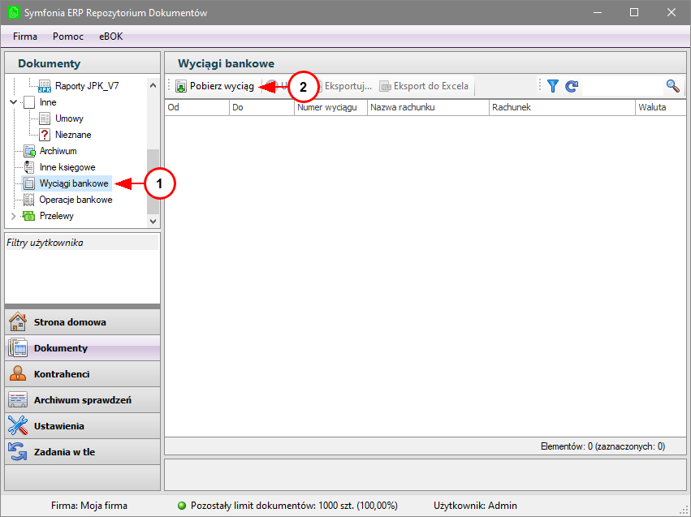Viewport: 691px width, 517px height.
Task: Click the refresh arrow icon
Action: [572, 86]
